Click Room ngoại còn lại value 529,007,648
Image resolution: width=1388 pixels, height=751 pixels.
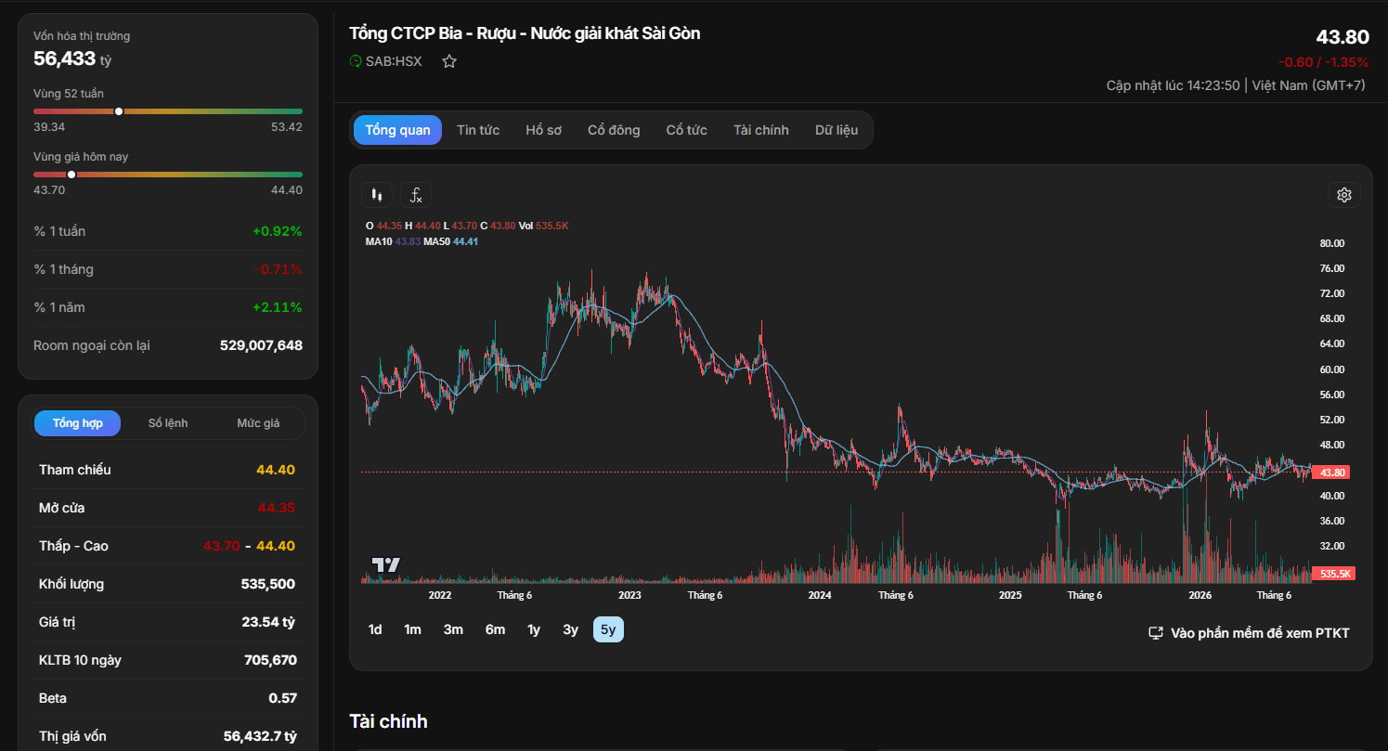[x=261, y=345]
